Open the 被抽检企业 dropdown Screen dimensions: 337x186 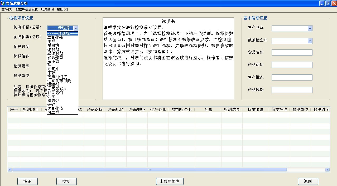(x=310, y=41)
